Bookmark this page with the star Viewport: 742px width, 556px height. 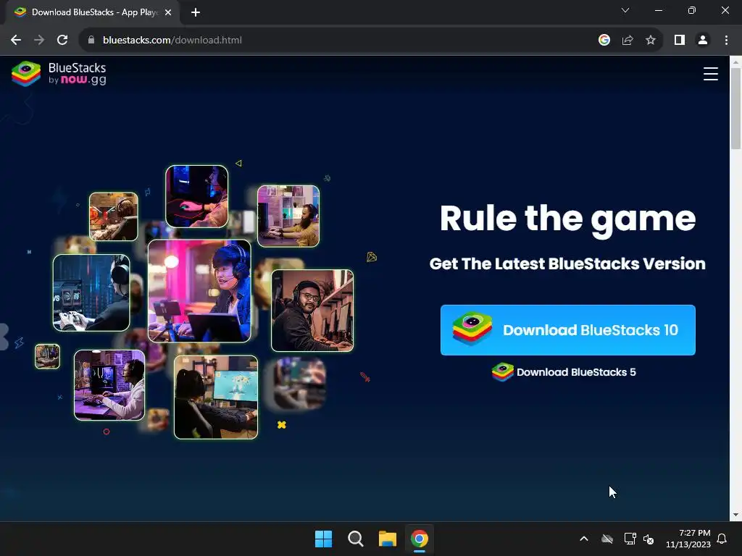click(651, 41)
